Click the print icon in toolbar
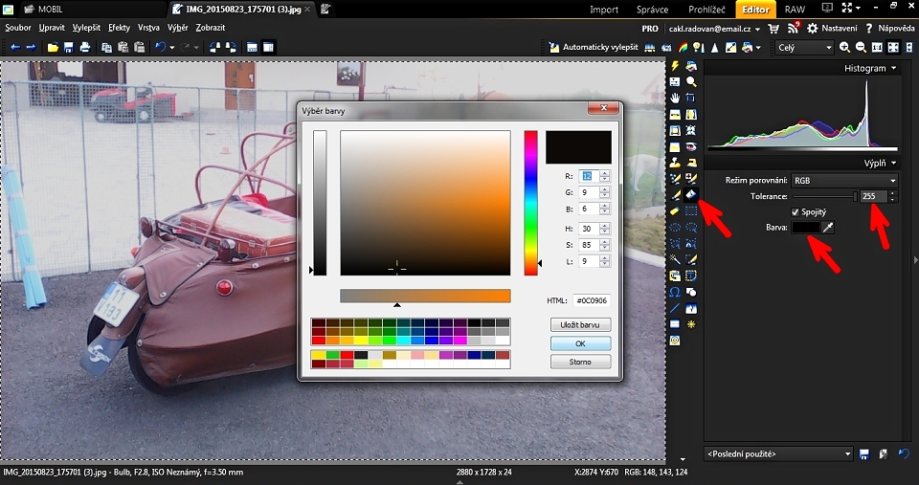This screenshot has width=919, height=485. click(85, 47)
